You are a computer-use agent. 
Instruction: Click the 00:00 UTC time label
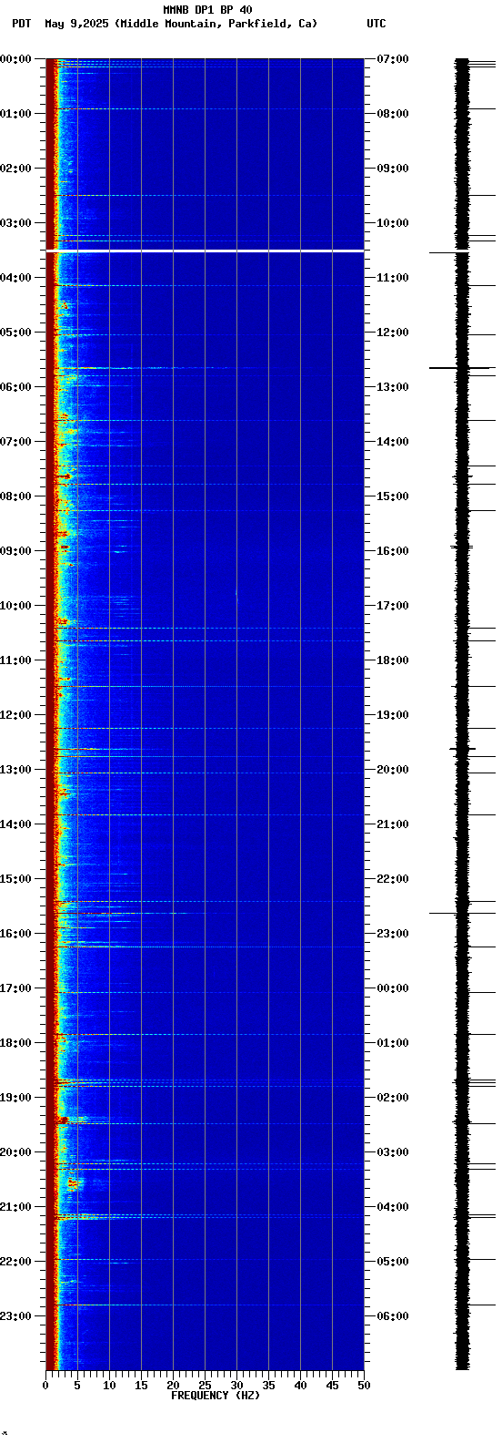click(393, 988)
